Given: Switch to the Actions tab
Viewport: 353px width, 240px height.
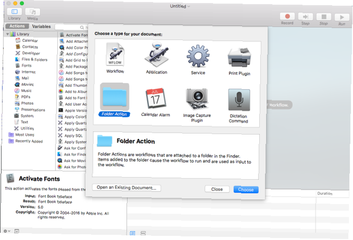Looking at the screenshot, I should tap(17, 26).
